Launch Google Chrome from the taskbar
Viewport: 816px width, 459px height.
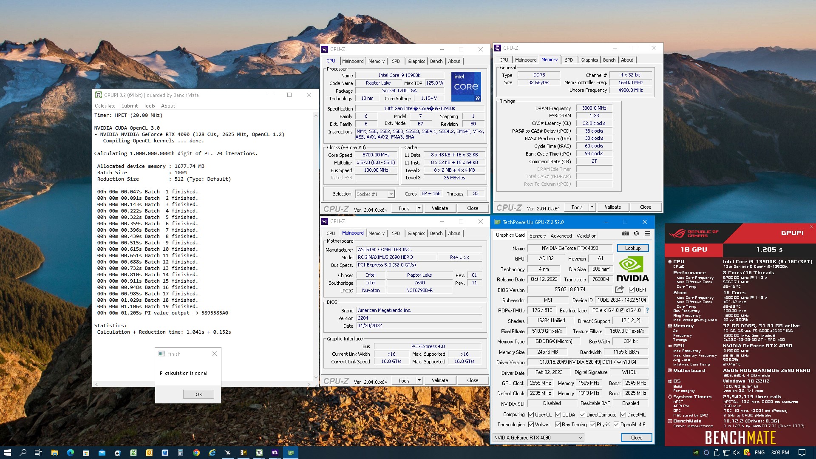[196, 453]
